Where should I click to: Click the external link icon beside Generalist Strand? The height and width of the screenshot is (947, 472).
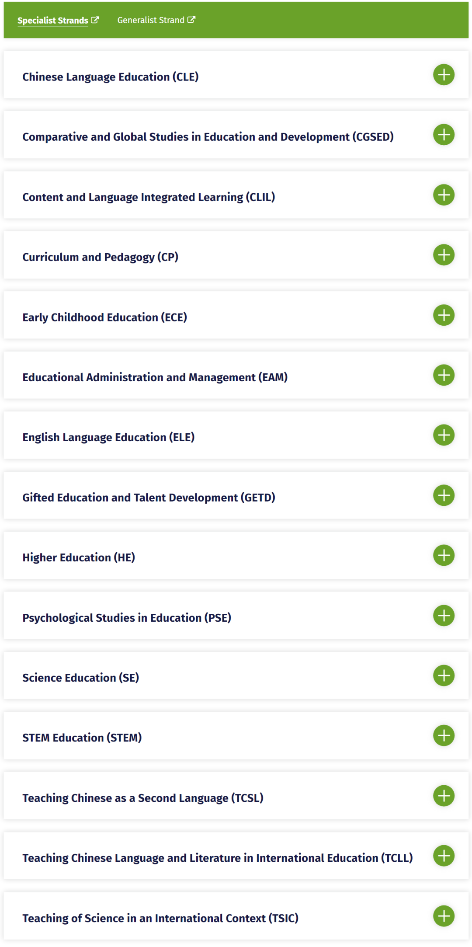pyautogui.click(x=191, y=20)
